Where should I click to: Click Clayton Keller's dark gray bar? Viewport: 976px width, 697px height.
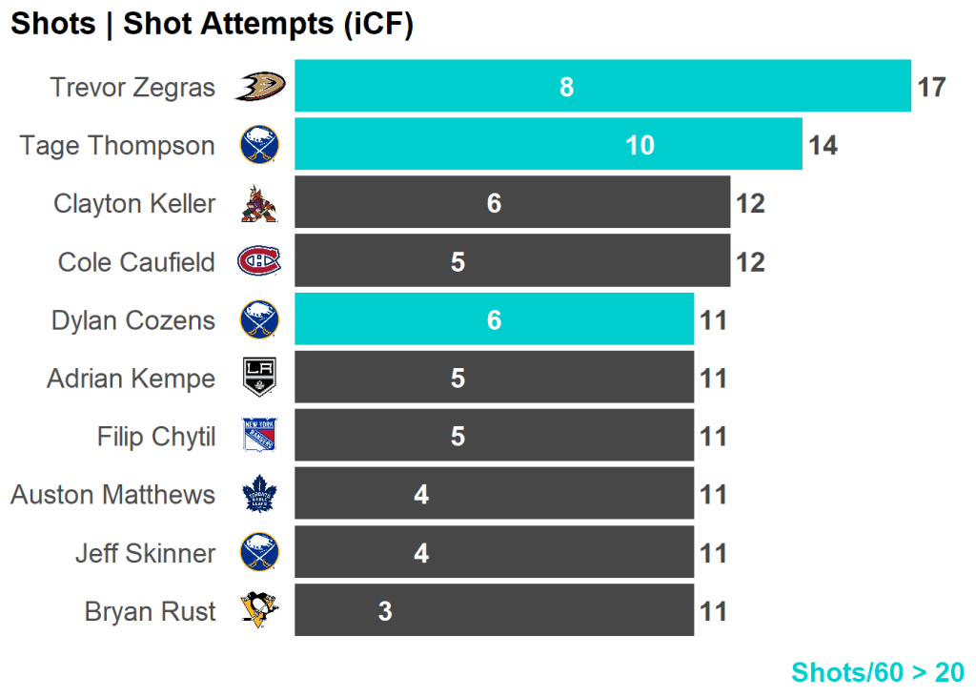512,203
